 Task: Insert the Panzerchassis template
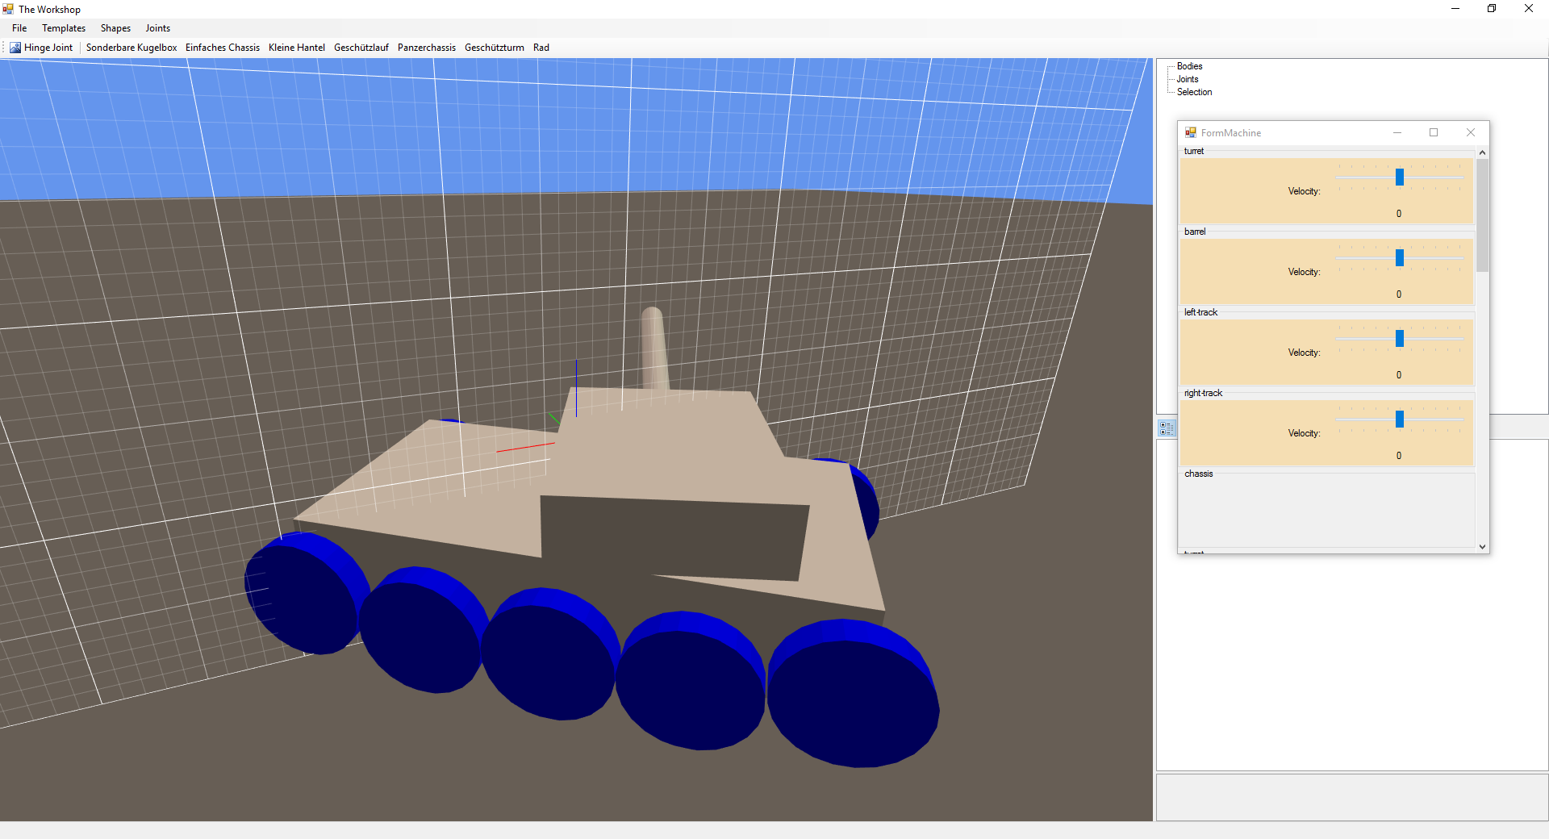tap(426, 48)
